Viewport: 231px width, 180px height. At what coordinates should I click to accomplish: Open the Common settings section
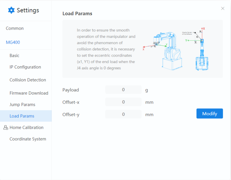[15, 28]
